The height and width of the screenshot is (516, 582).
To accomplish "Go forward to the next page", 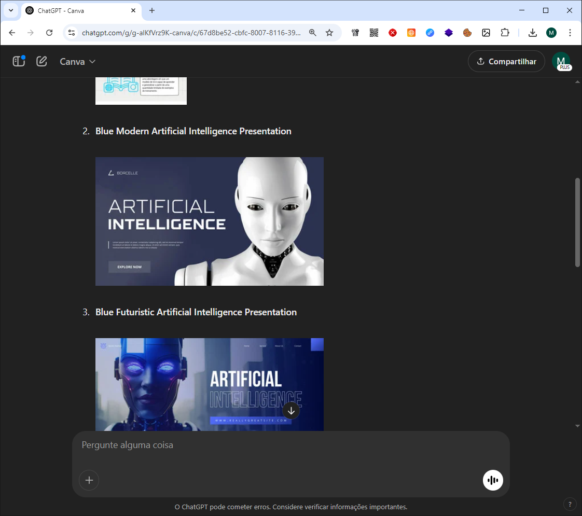I will click(x=31, y=33).
